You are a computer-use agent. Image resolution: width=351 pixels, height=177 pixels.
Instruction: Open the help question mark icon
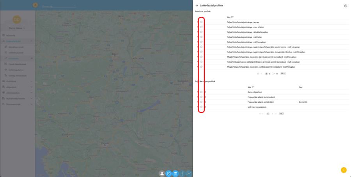point(346,6)
